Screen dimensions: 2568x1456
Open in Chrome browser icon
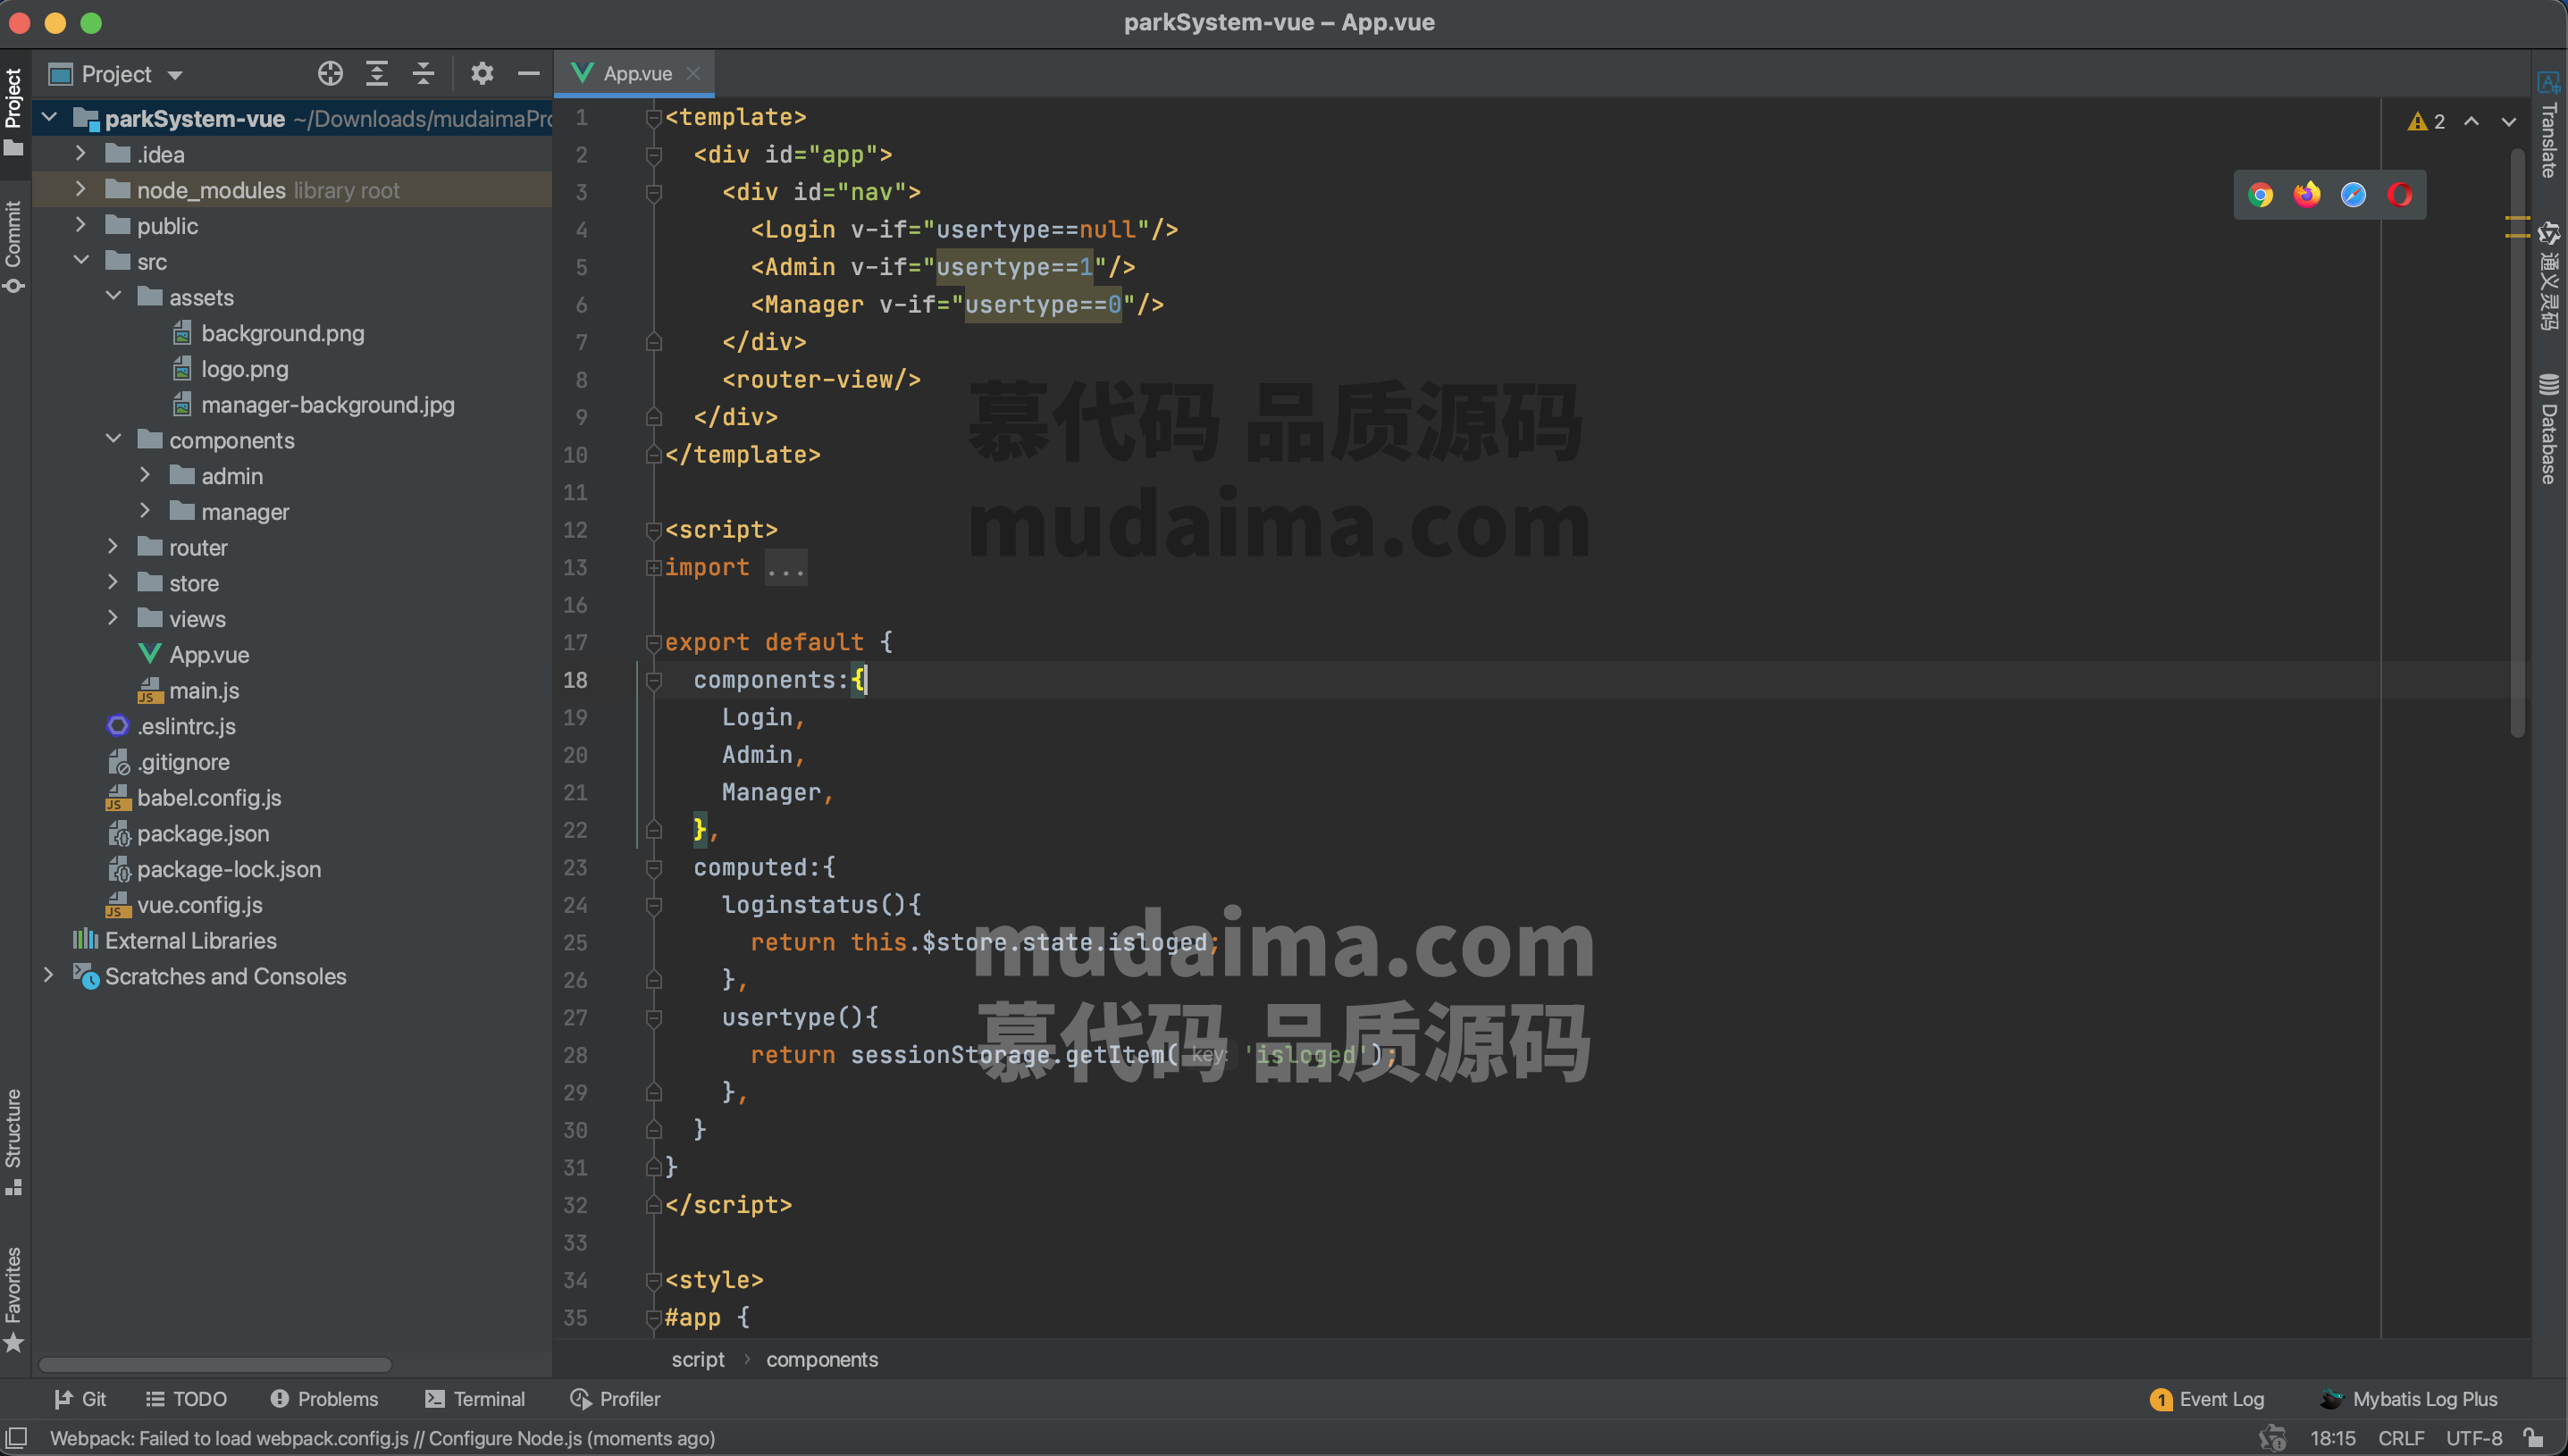coord(2260,195)
